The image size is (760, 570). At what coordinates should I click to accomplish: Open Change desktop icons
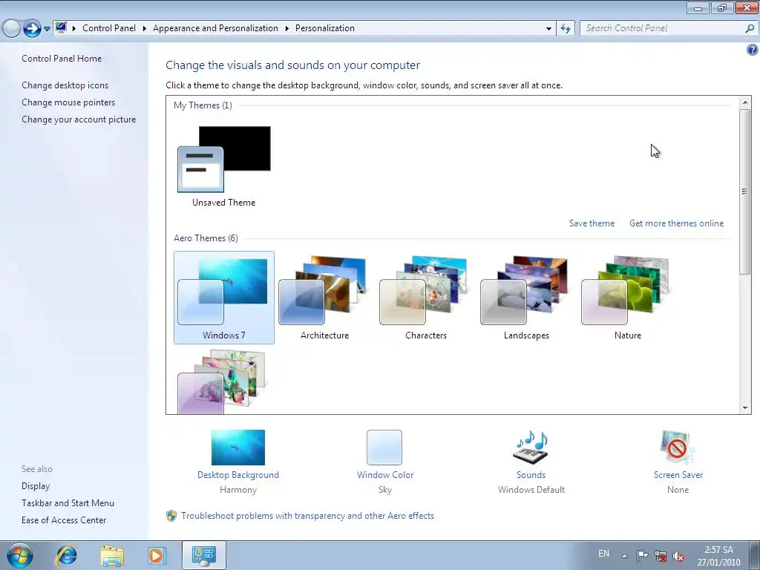(x=65, y=85)
